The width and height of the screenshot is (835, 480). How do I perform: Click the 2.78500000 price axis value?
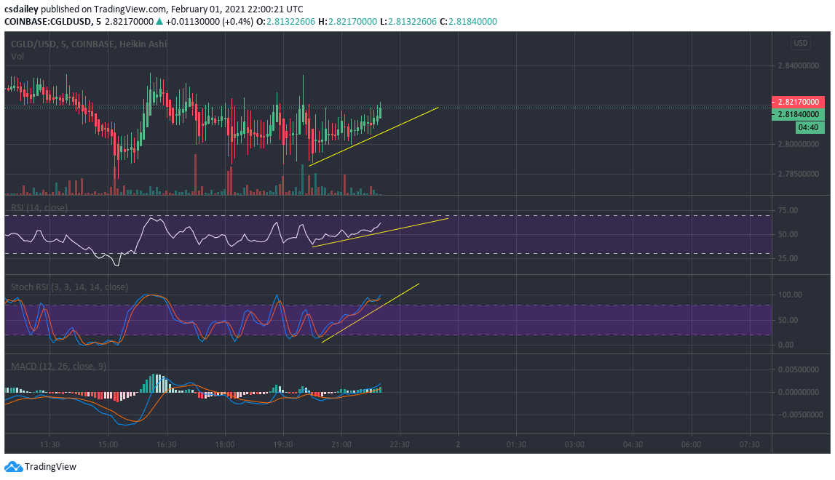click(799, 174)
